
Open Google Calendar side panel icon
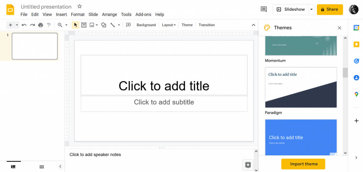356,28
